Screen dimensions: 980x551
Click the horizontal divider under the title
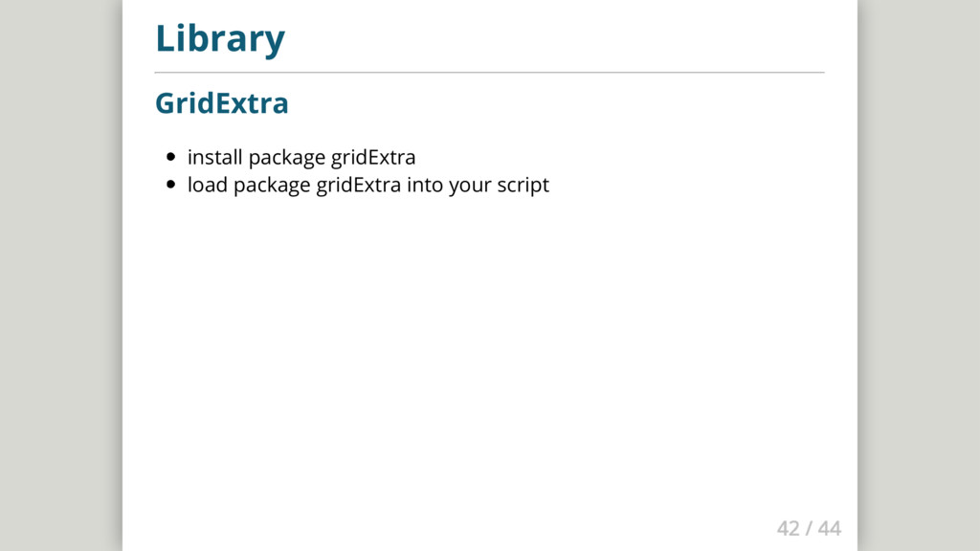click(489, 73)
